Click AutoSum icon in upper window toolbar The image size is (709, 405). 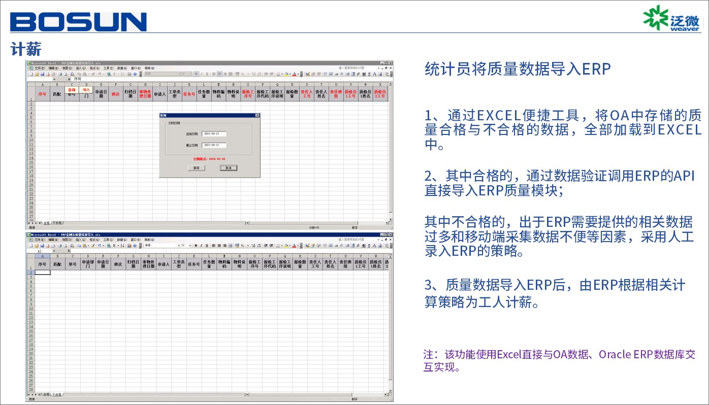click(x=115, y=74)
